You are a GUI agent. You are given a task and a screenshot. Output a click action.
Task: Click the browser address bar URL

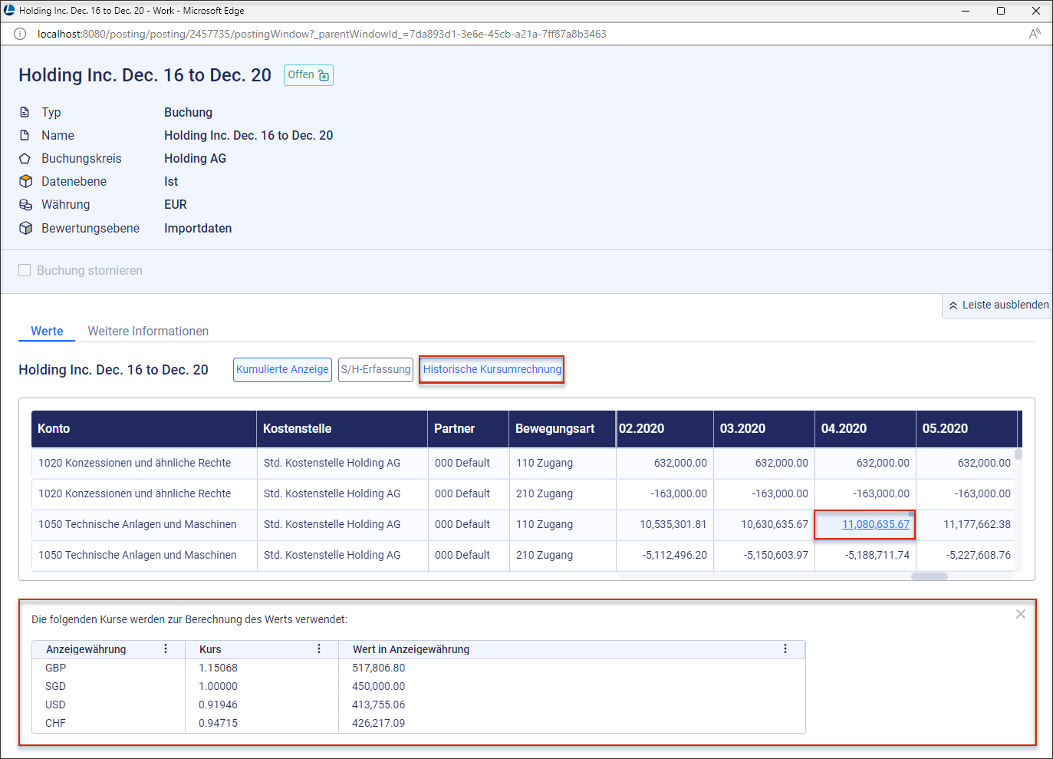tap(322, 34)
